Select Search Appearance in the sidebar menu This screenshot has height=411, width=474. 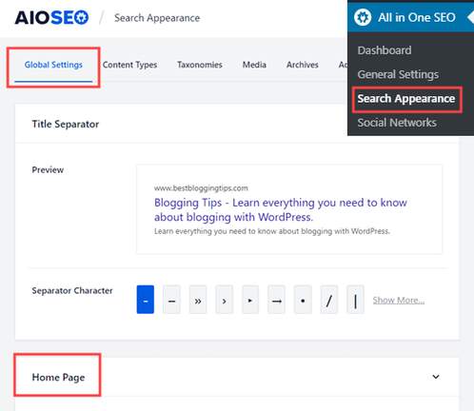point(406,99)
